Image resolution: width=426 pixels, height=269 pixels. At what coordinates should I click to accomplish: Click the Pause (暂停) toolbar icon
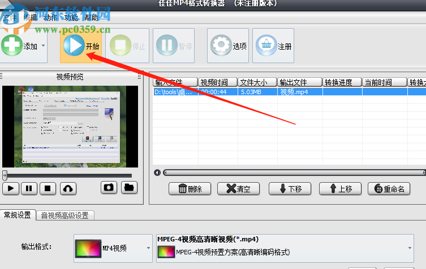click(167, 45)
